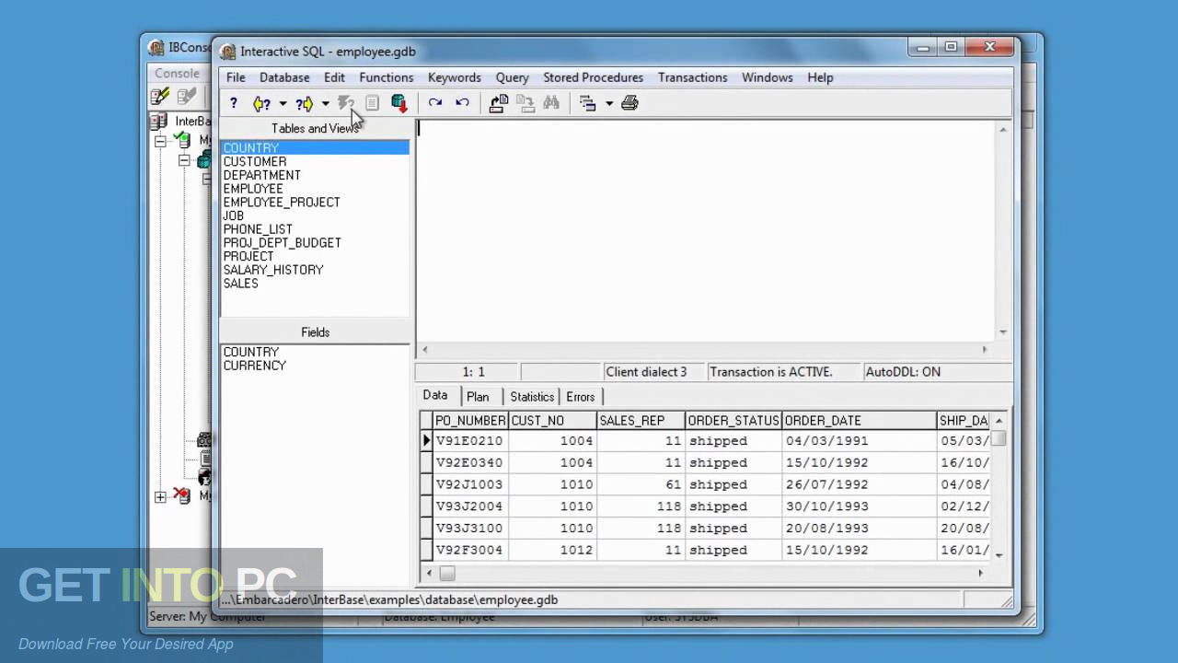Image resolution: width=1178 pixels, height=663 pixels.
Task: Collapse the connected server node in IBConsole tree
Action: pyautogui.click(x=160, y=141)
